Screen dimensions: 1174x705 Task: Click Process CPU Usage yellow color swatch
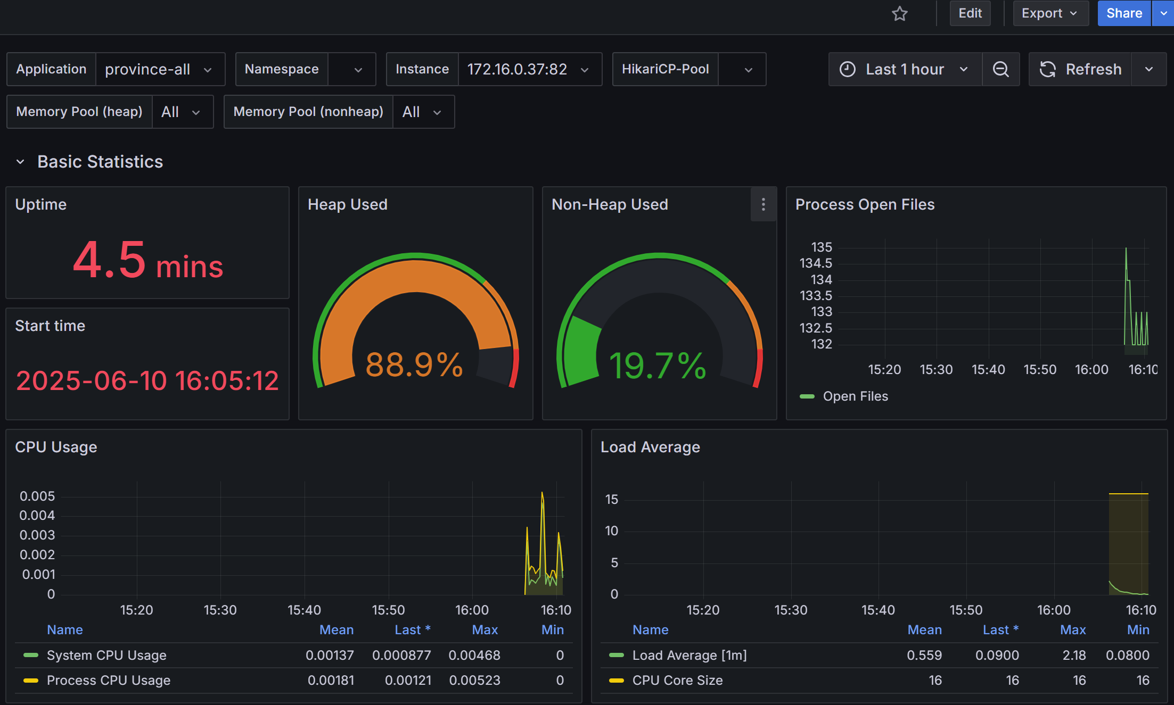pyautogui.click(x=31, y=681)
